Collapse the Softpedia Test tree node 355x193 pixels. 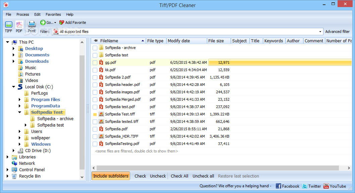tap(20, 112)
